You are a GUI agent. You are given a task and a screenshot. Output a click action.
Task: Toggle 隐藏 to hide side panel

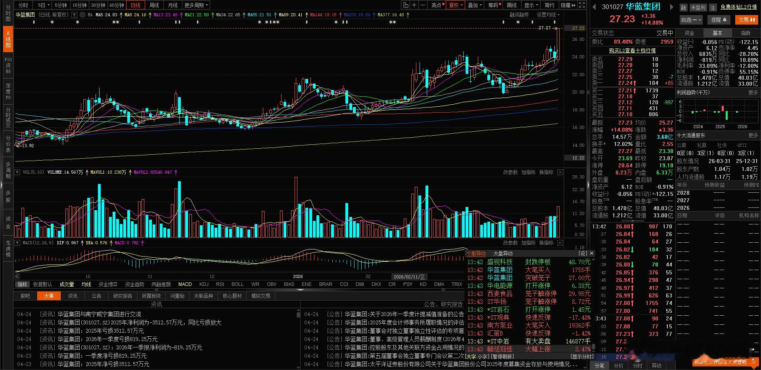click(x=567, y=5)
